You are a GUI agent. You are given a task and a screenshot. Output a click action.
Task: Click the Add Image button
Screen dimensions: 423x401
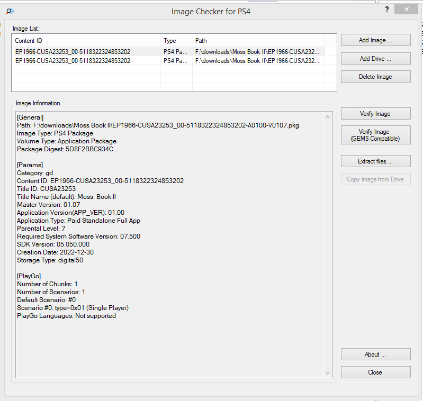click(x=375, y=40)
